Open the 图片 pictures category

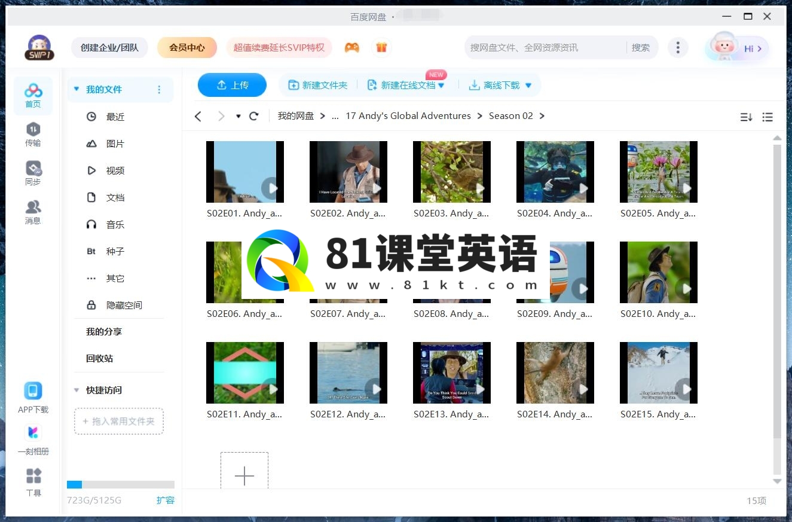click(115, 144)
